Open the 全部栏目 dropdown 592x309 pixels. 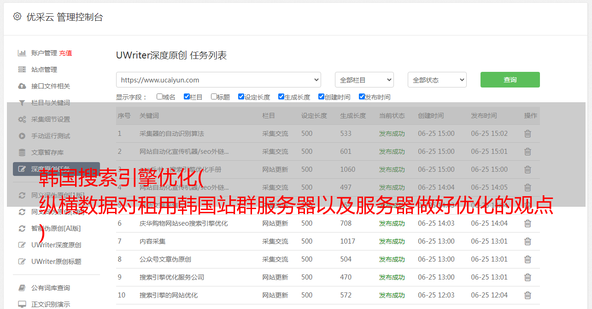364,80
